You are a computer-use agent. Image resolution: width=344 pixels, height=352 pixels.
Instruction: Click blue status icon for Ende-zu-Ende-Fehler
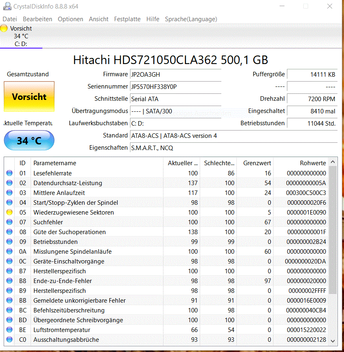pos(9,281)
